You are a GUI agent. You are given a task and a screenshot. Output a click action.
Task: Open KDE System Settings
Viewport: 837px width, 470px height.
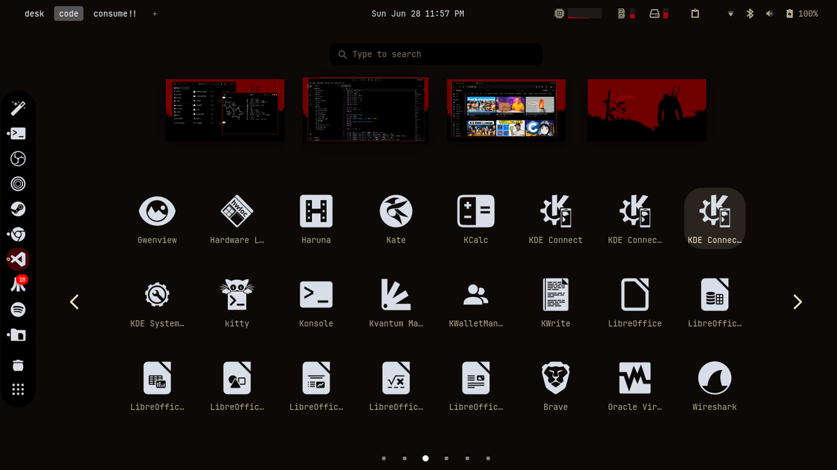click(158, 302)
